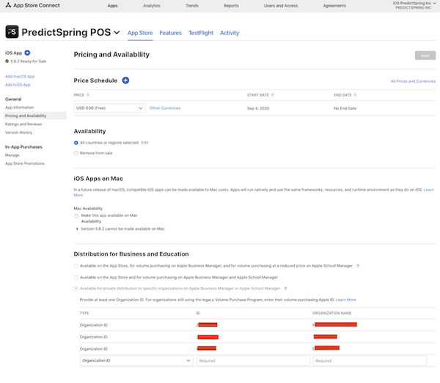Select private distribution to specific organizations radio

tap(76, 289)
